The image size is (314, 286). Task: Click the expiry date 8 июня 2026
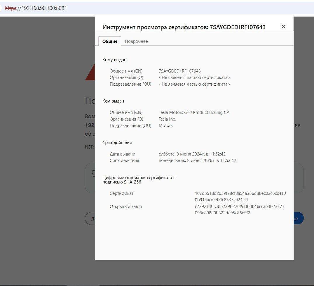(197, 160)
